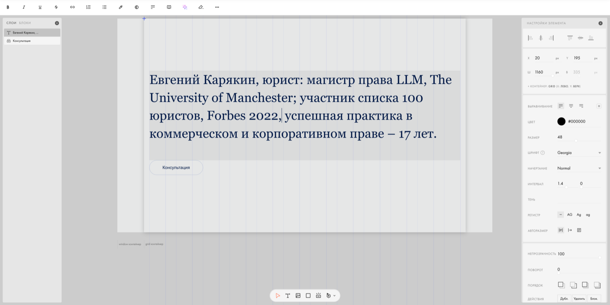Open the Normal font weight dropdown

(579, 168)
